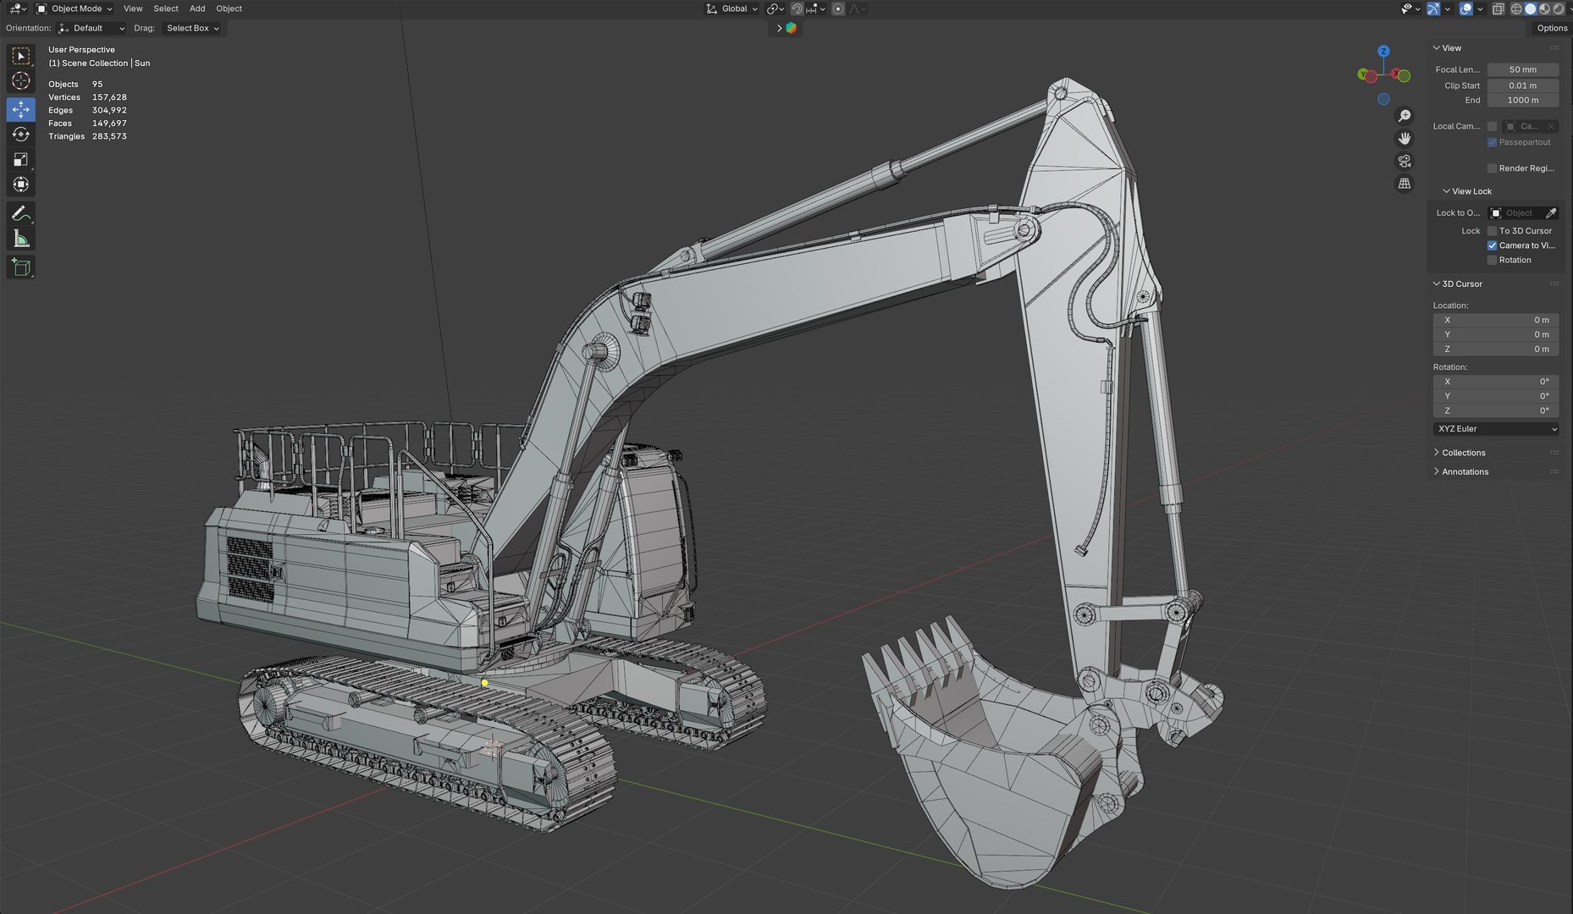
Task: Switch to solid viewport shading
Action: 1531,8
